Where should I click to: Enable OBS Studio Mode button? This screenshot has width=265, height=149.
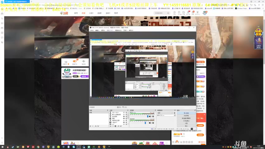(x=186, y=121)
